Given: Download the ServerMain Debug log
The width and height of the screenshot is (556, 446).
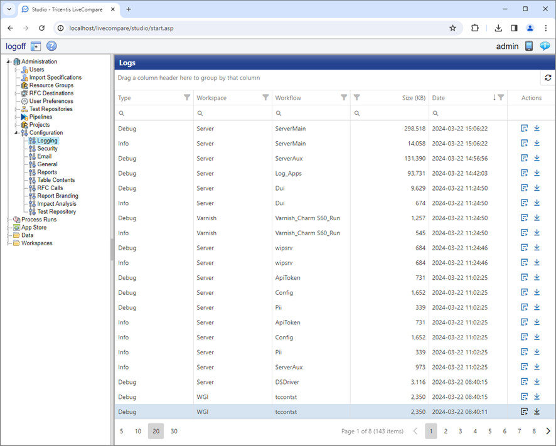Looking at the screenshot, I should (537, 128).
